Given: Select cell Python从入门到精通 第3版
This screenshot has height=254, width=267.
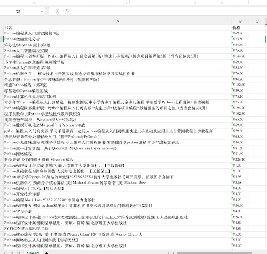Looking at the screenshot, I should click(118, 68).
